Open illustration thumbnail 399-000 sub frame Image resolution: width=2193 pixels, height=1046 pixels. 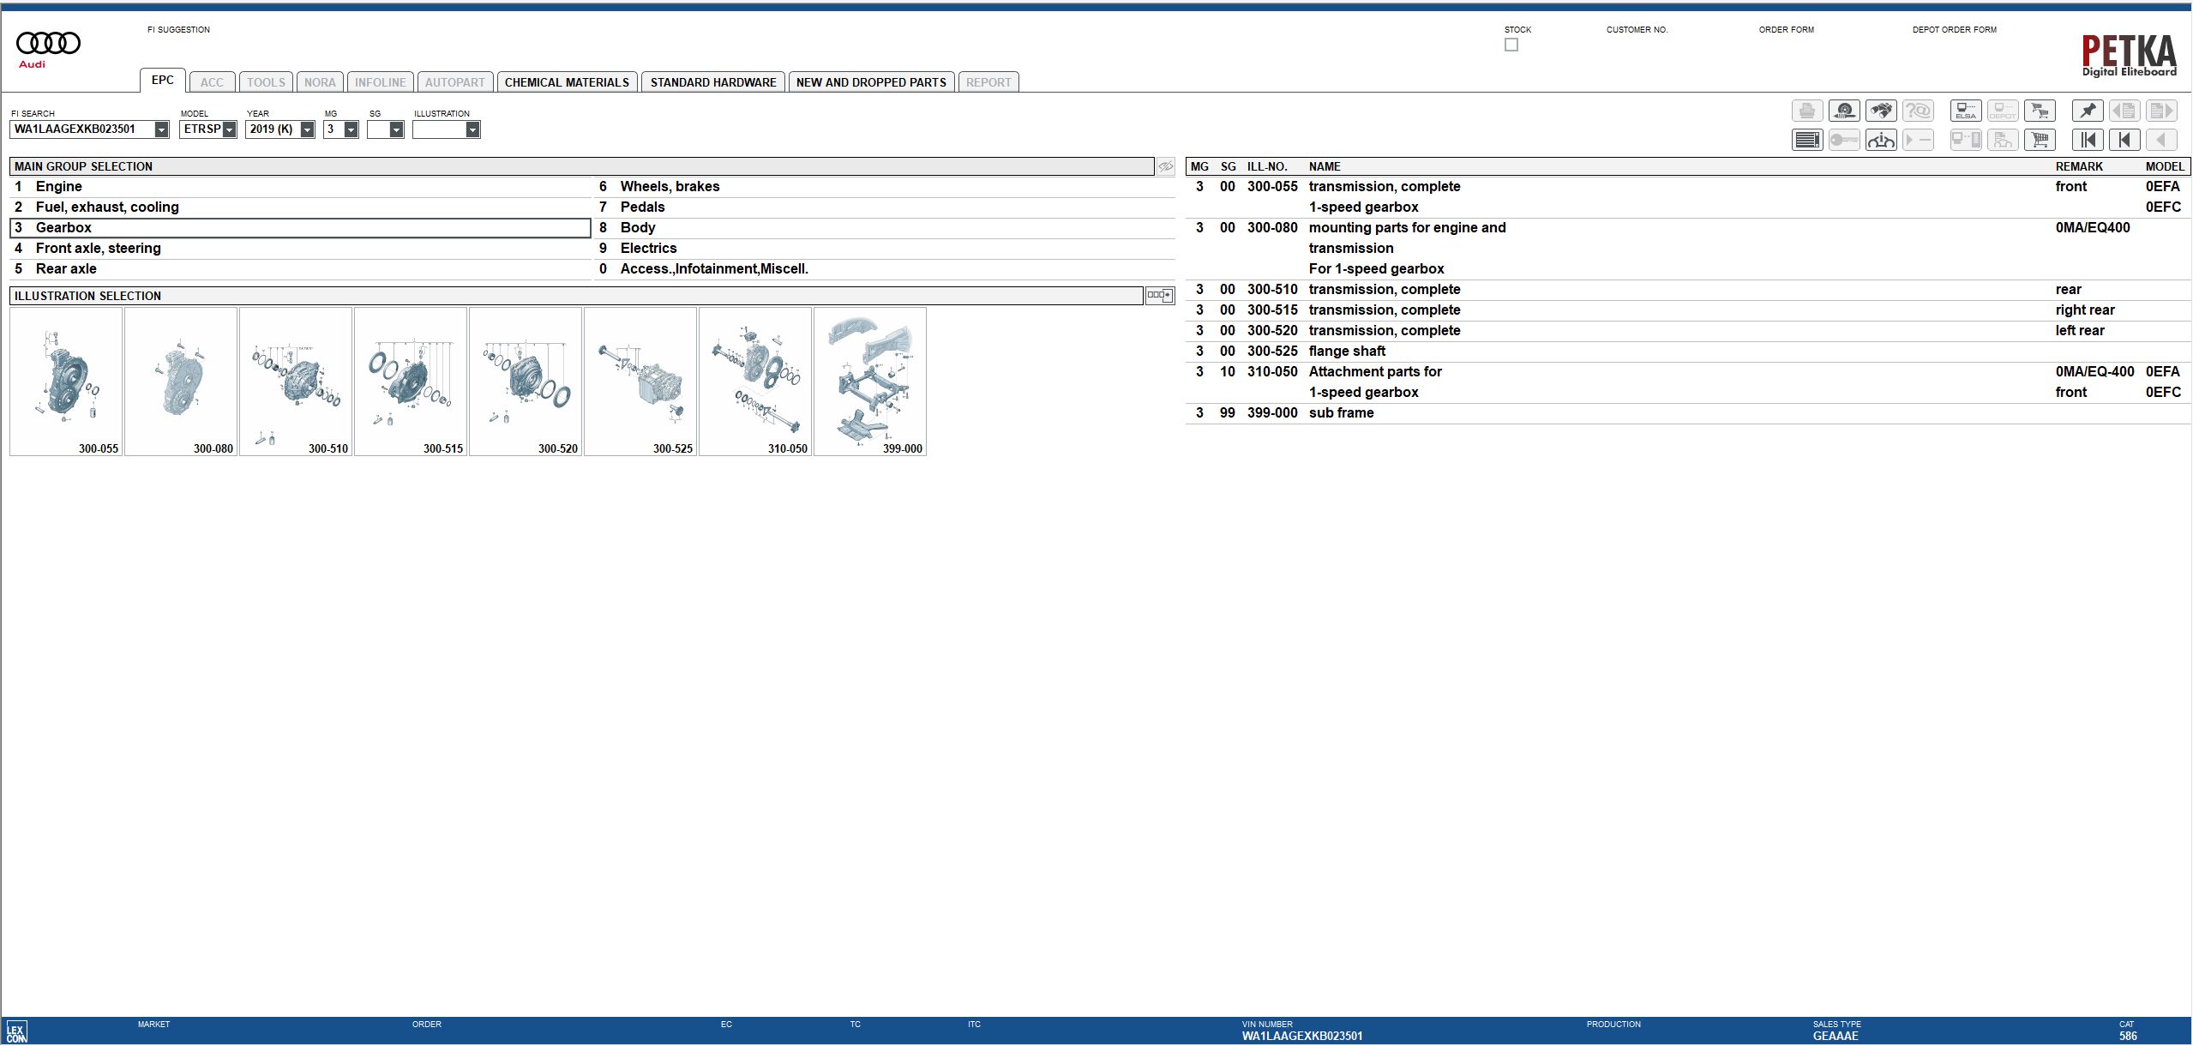click(x=870, y=382)
